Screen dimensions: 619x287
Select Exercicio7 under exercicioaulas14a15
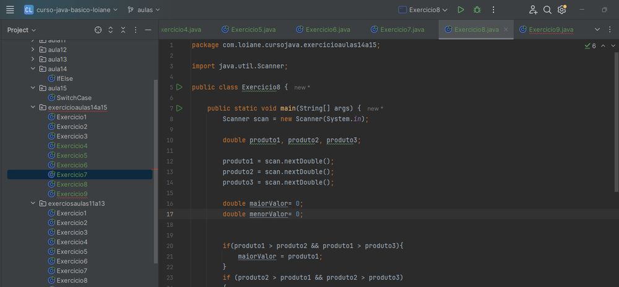pyautogui.click(x=72, y=174)
